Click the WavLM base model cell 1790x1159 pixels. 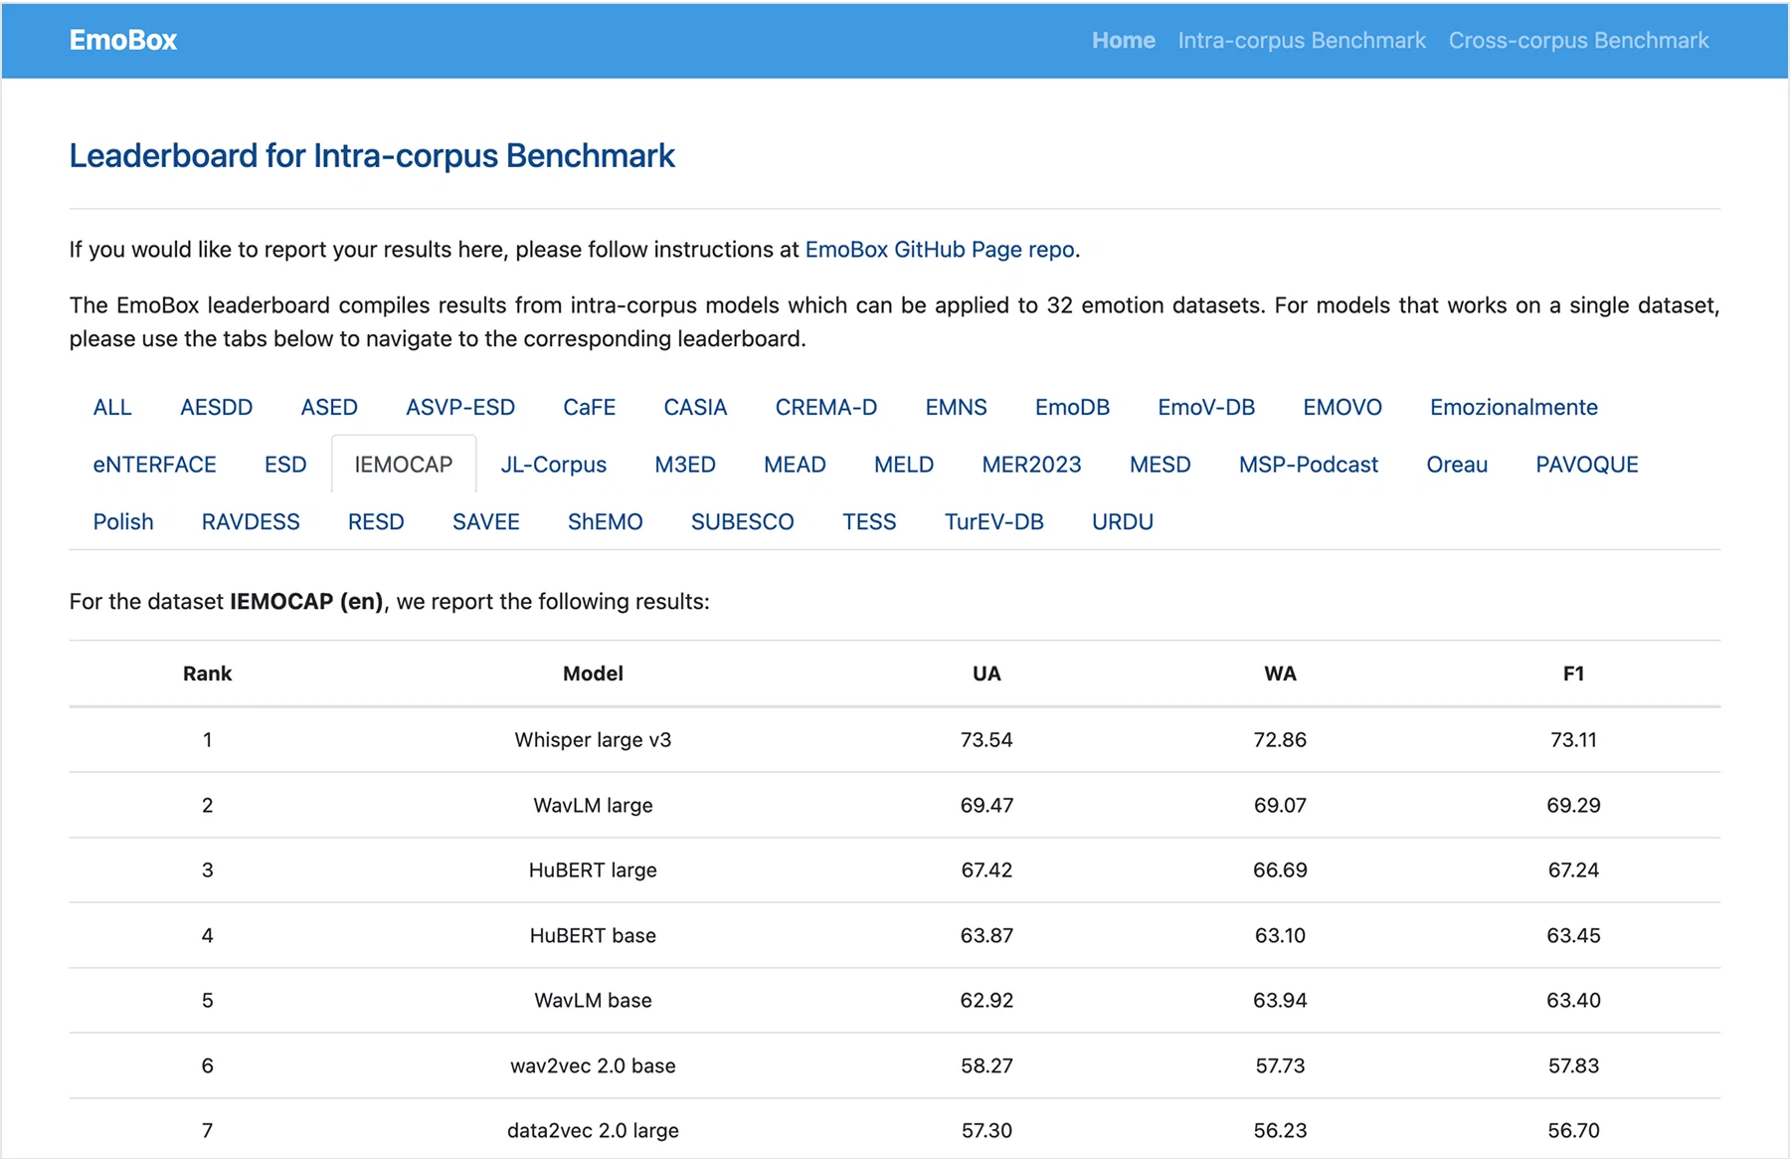point(593,1001)
